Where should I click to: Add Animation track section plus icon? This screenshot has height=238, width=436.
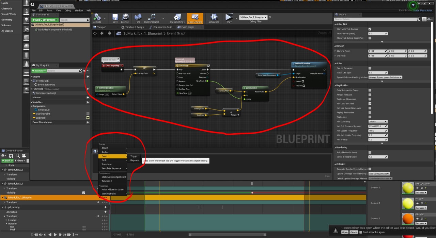click(106, 212)
